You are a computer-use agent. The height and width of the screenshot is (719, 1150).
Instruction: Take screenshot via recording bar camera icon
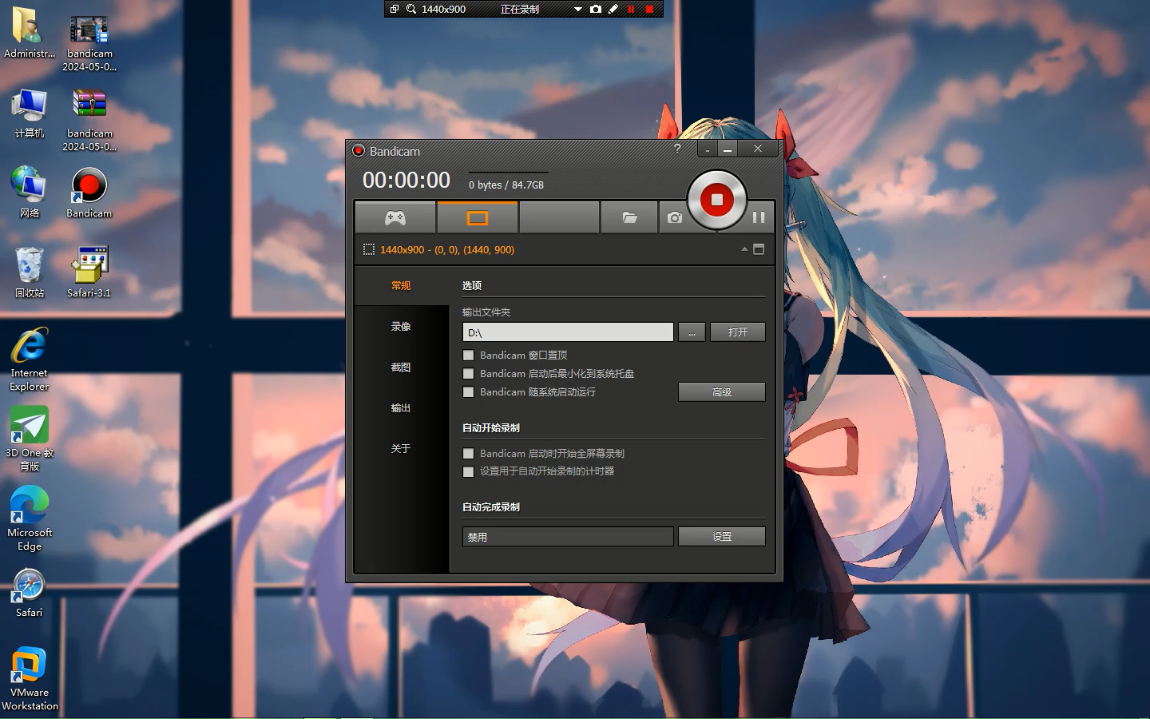[x=595, y=9]
